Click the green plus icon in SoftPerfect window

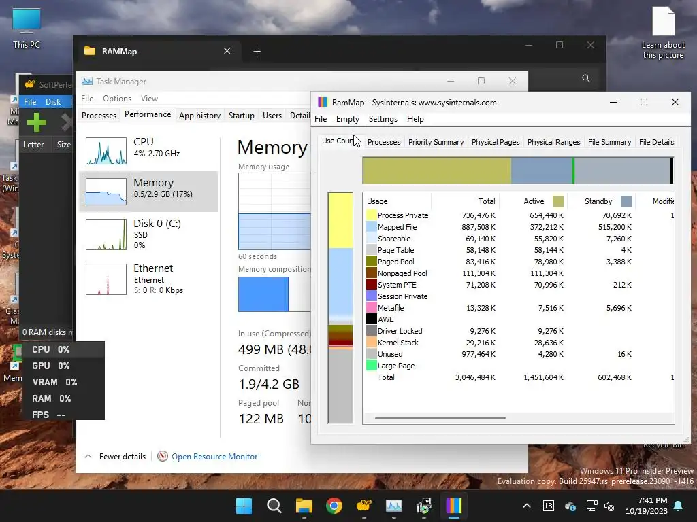pos(37,122)
